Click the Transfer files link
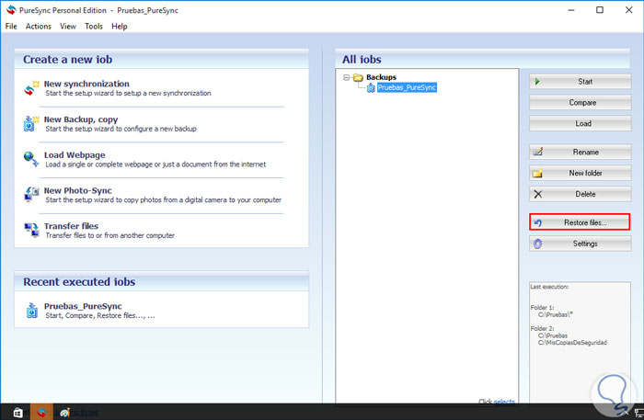The height and width of the screenshot is (420, 644). (x=71, y=226)
